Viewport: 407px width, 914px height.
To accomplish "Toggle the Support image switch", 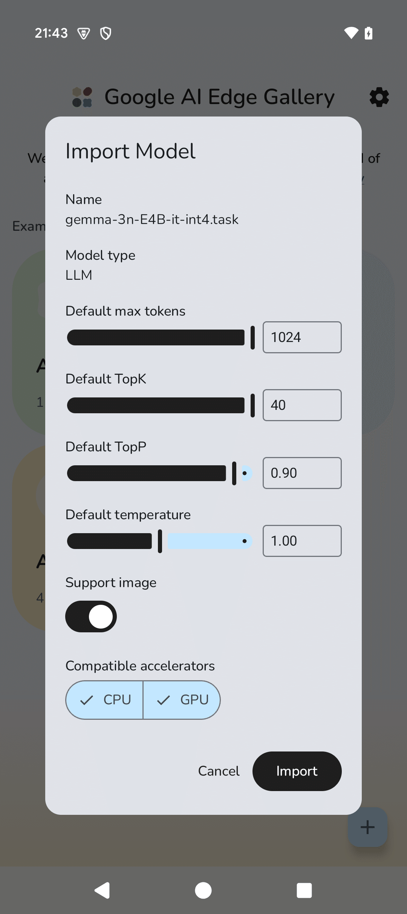I will click(91, 616).
